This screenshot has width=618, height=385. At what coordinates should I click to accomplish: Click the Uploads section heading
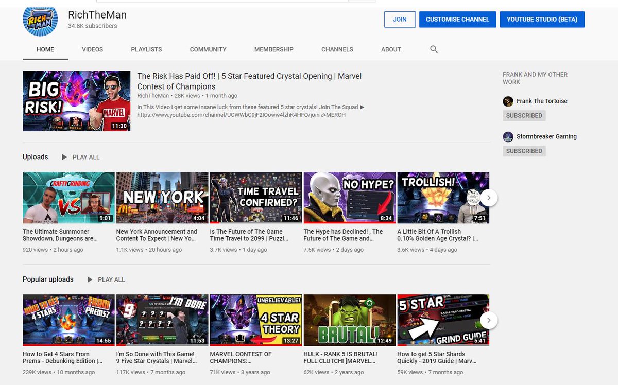click(x=35, y=157)
